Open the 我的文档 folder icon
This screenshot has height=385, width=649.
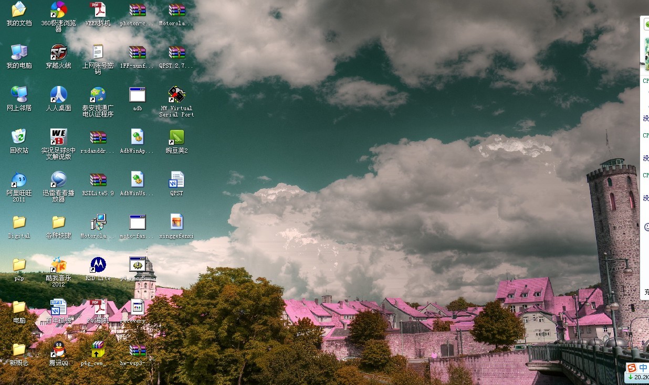click(x=19, y=9)
